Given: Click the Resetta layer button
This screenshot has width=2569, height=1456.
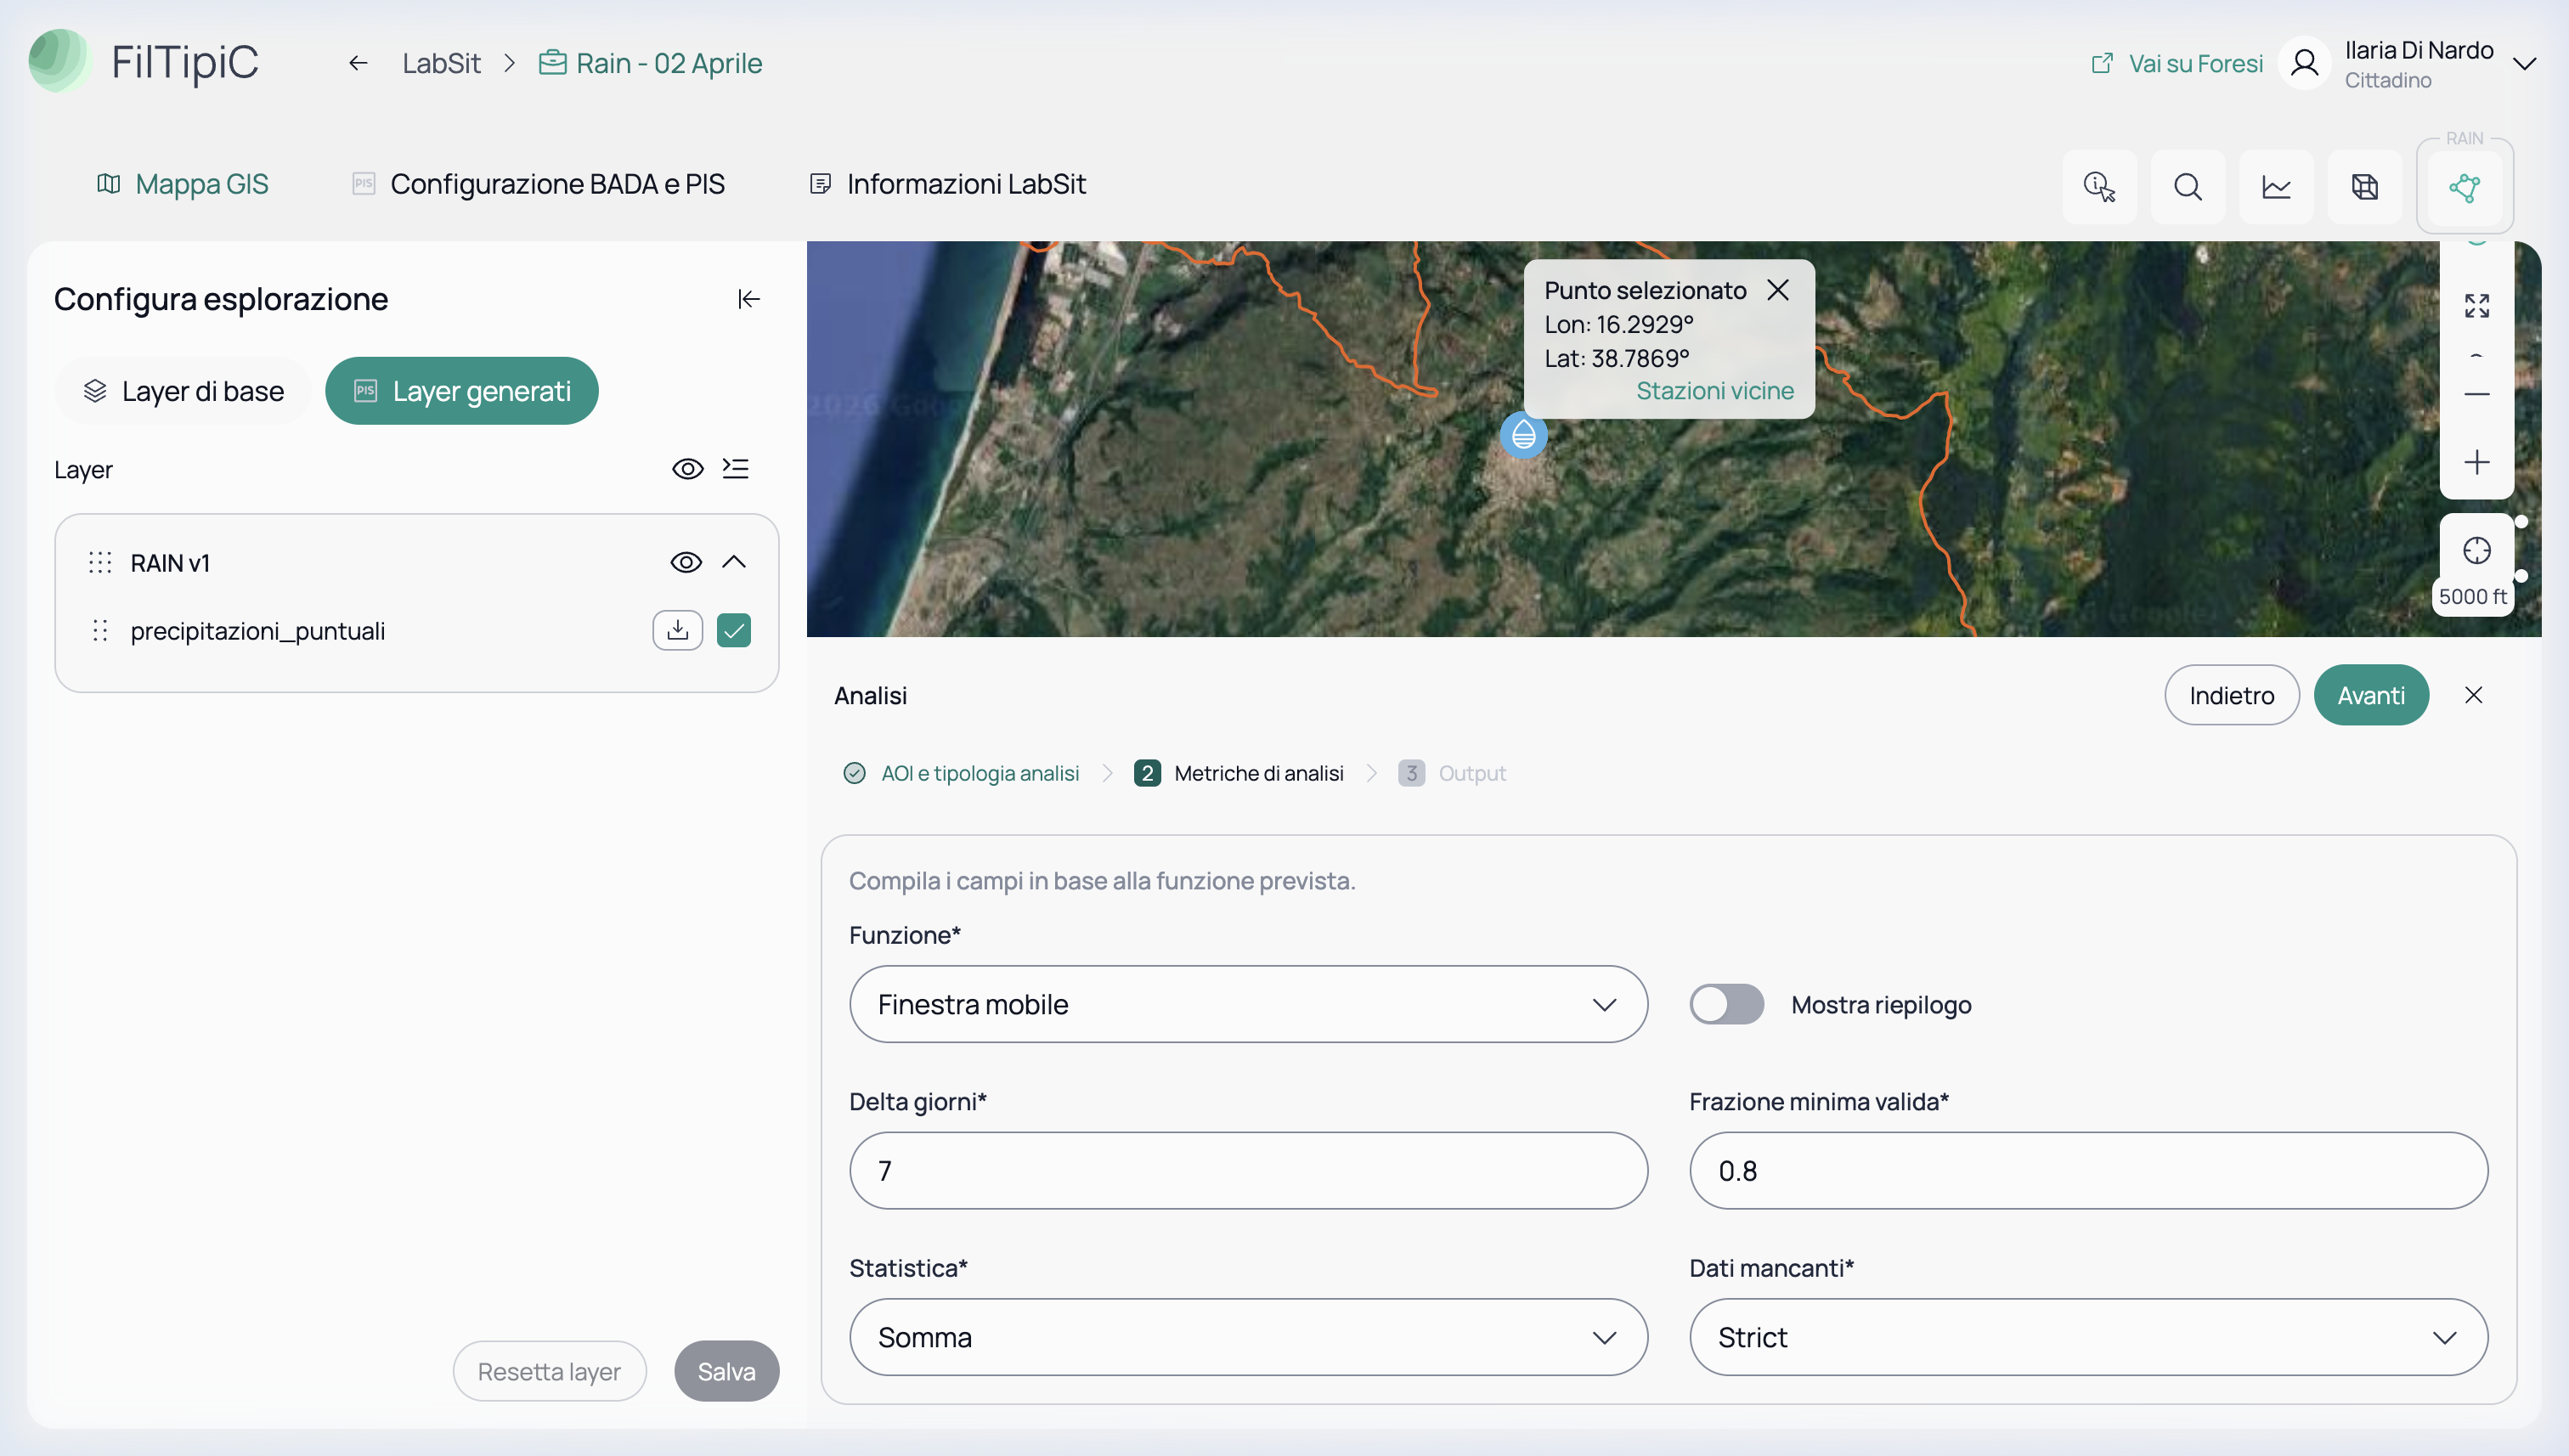Looking at the screenshot, I should coord(549,1371).
